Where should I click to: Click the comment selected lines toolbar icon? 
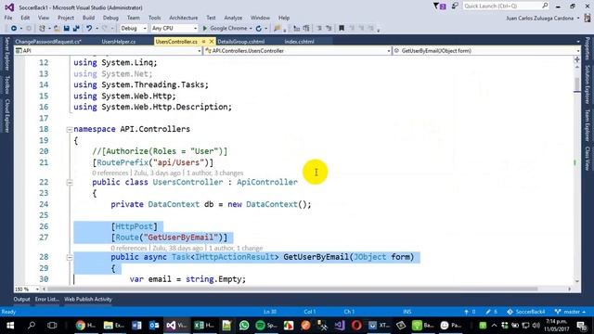point(319,29)
